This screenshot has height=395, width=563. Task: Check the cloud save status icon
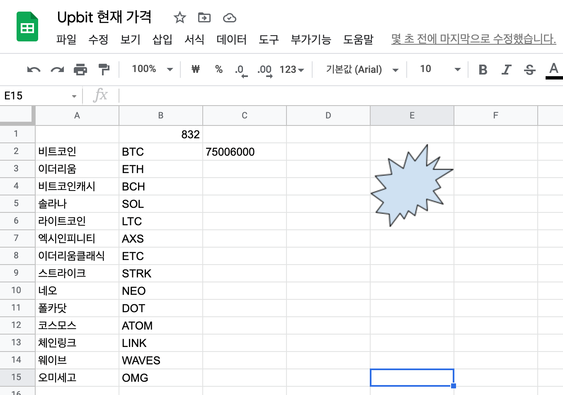[229, 18]
